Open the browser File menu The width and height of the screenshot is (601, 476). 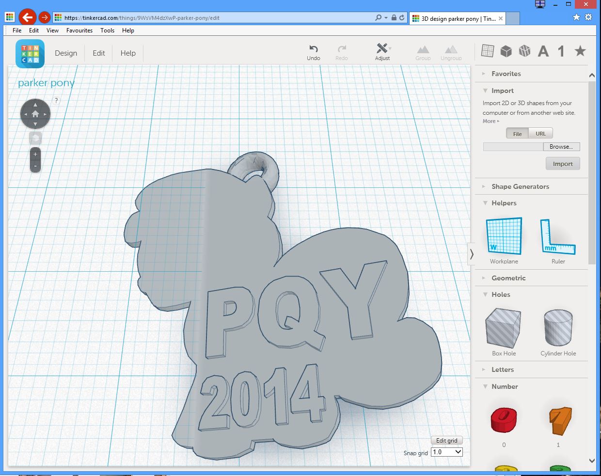[17, 30]
